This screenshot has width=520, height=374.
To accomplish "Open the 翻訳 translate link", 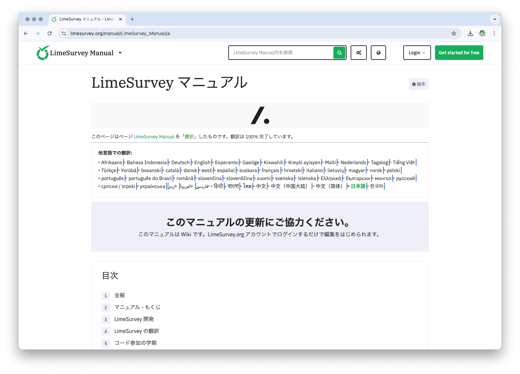I will point(189,137).
